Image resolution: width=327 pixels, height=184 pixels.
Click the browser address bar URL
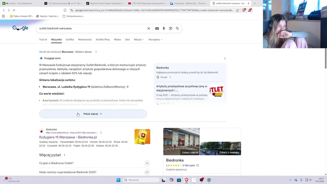pyautogui.click(x=154, y=10)
